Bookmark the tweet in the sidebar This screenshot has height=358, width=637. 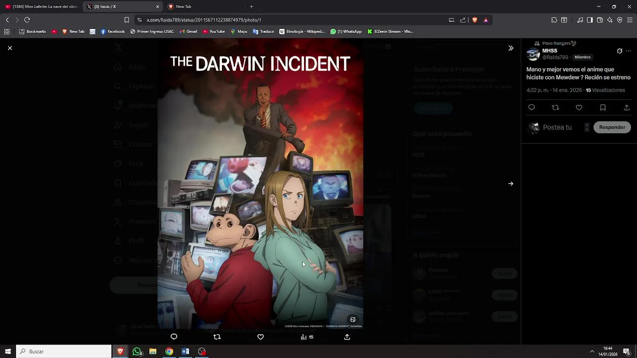(x=603, y=107)
